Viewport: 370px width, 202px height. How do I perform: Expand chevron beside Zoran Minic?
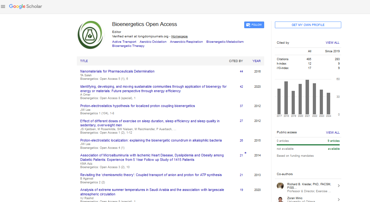(x=339, y=200)
